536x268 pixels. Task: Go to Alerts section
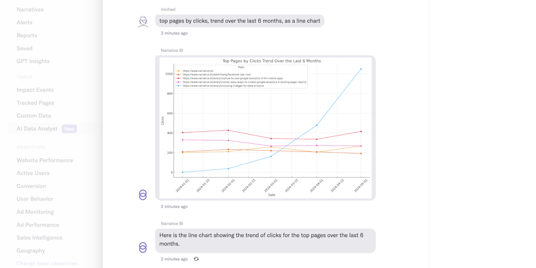(24, 23)
